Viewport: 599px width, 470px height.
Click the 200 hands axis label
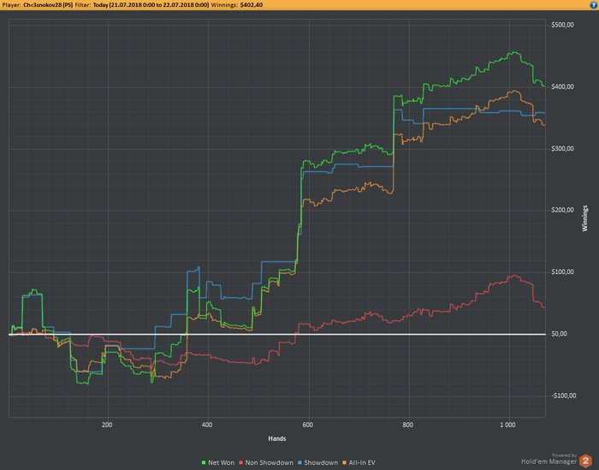pyautogui.click(x=107, y=425)
